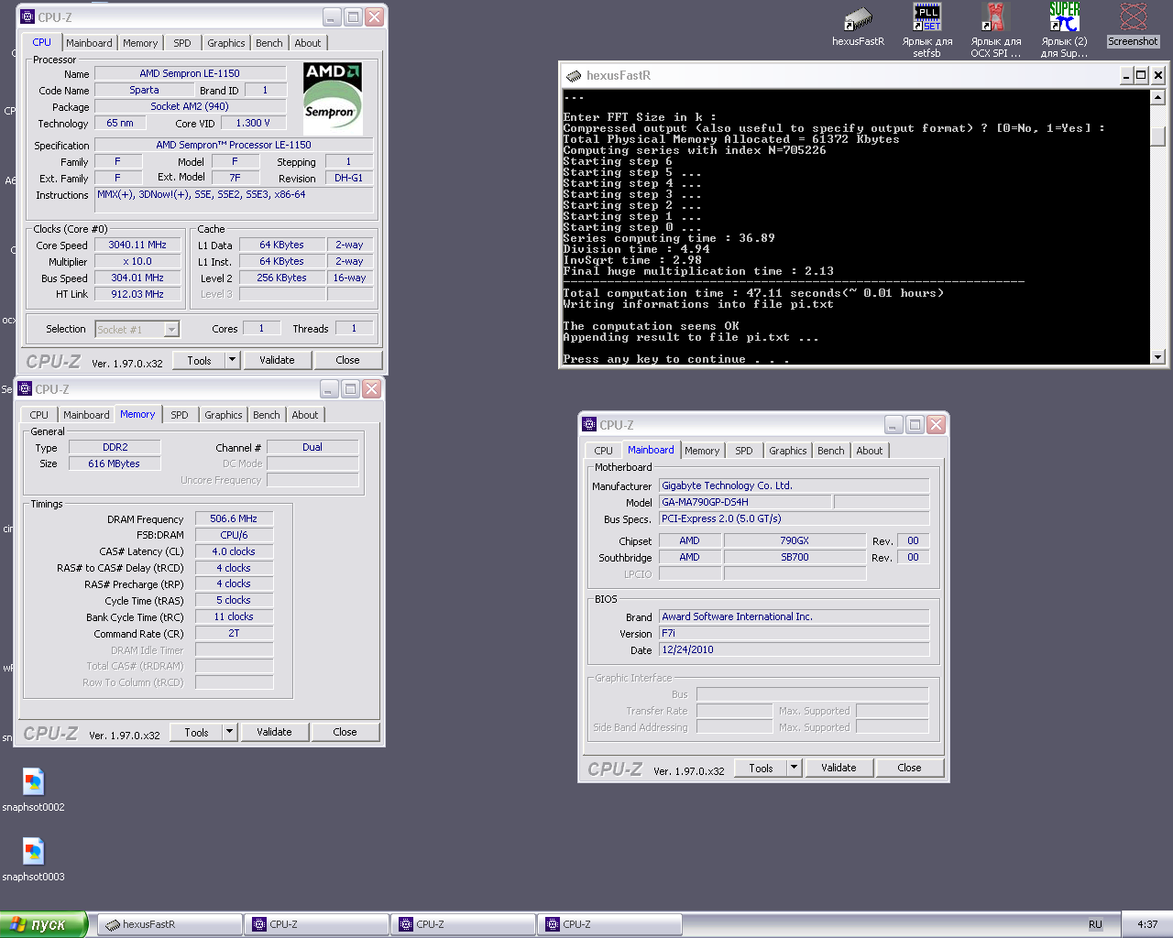This screenshot has width=1173, height=938.
Task: Switch to SPD tab in CPU-Z CPU window
Action: [182, 43]
